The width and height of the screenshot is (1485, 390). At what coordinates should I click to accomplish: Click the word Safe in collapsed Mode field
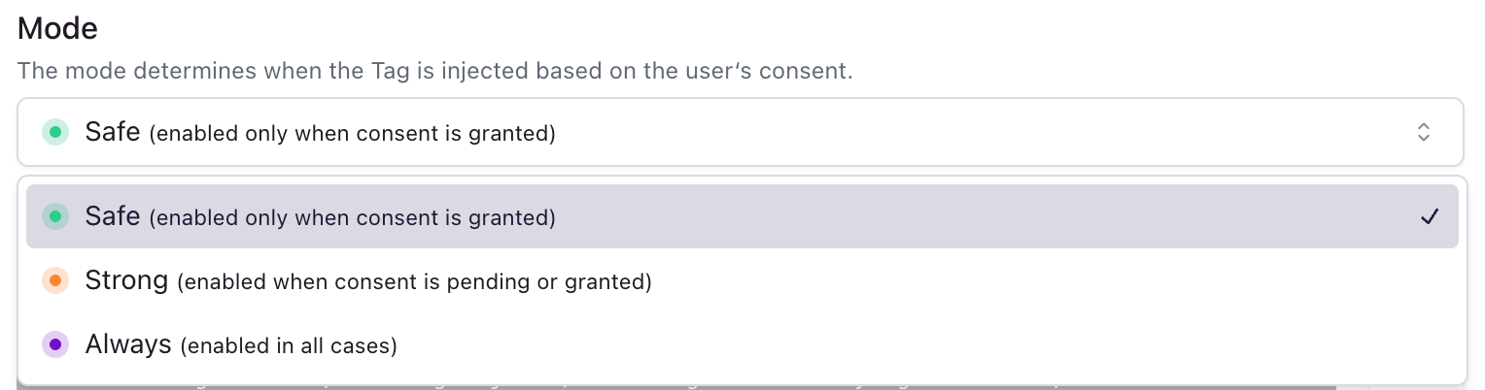(113, 132)
